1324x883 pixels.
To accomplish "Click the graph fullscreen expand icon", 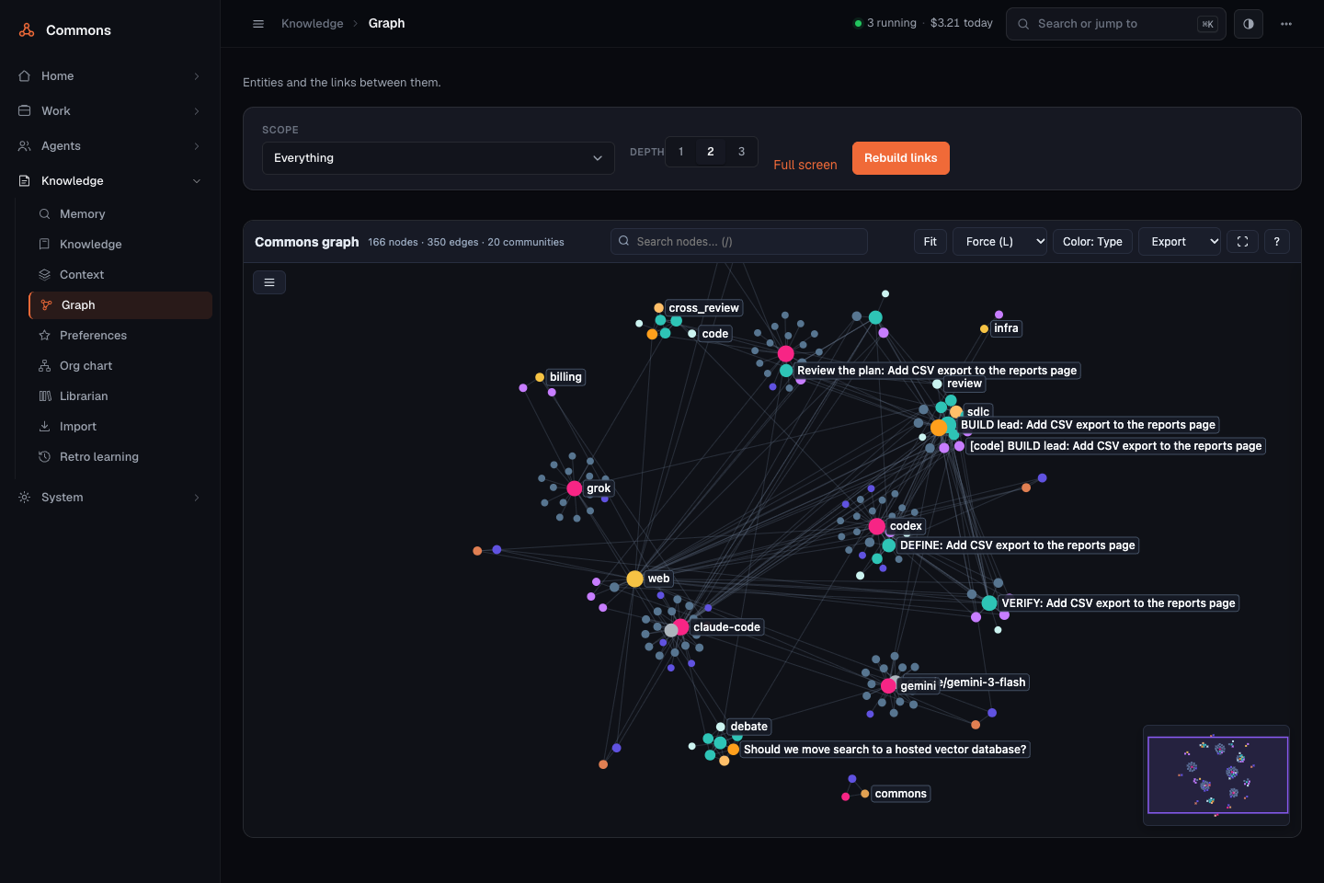I will (x=1242, y=242).
